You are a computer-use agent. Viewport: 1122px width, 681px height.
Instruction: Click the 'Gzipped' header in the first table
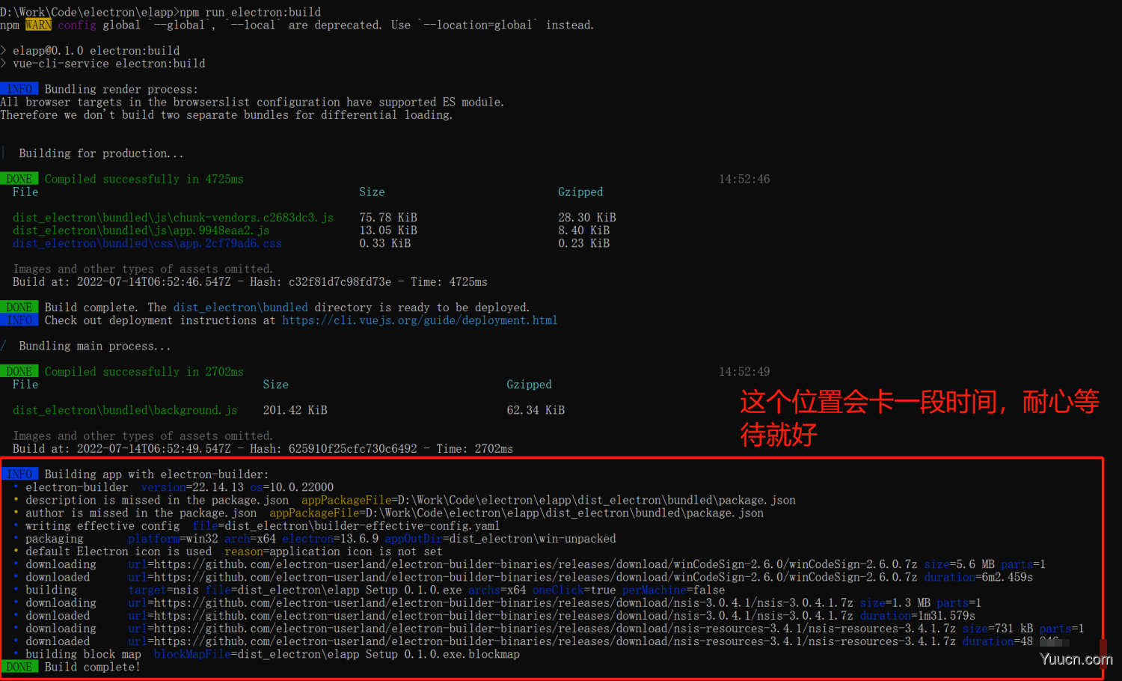pyautogui.click(x=580, y=192)
